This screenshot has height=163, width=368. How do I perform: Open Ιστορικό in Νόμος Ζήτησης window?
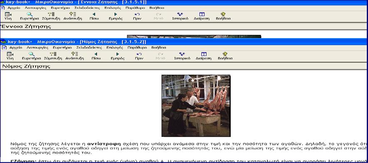182,56
